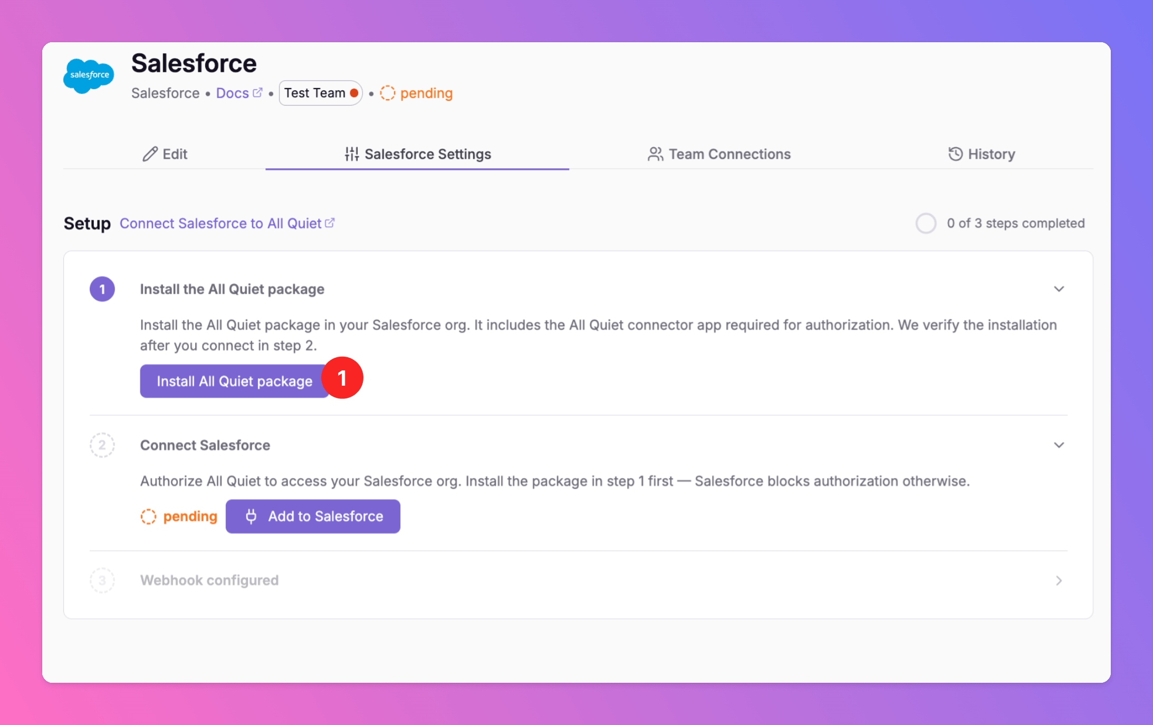The height and width of the screenshot is (725, 1153).
Task: Open Connect Salesforce to All Quiet link
Action: click(x=227, y=223)
